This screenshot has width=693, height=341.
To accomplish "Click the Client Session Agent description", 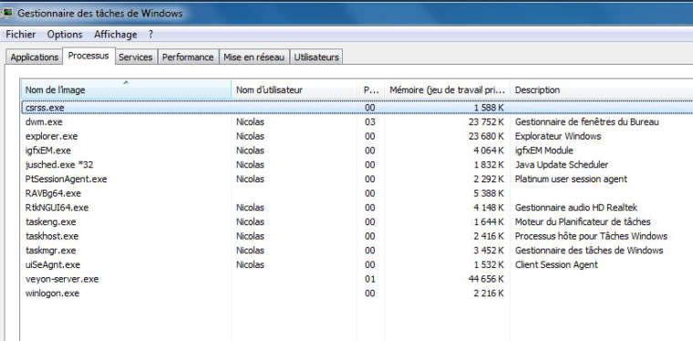I will click(x=556, y=264).
